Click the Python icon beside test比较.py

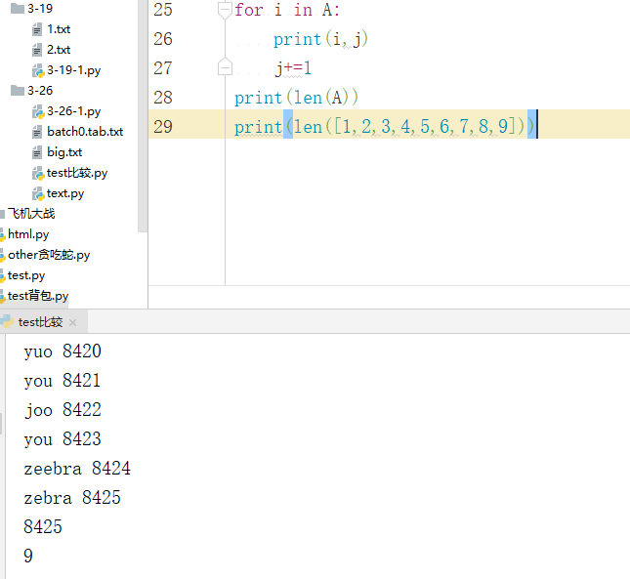[x=37, y=173]
